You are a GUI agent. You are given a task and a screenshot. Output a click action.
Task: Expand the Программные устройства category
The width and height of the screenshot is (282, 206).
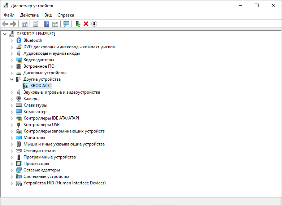coord(12,157)
